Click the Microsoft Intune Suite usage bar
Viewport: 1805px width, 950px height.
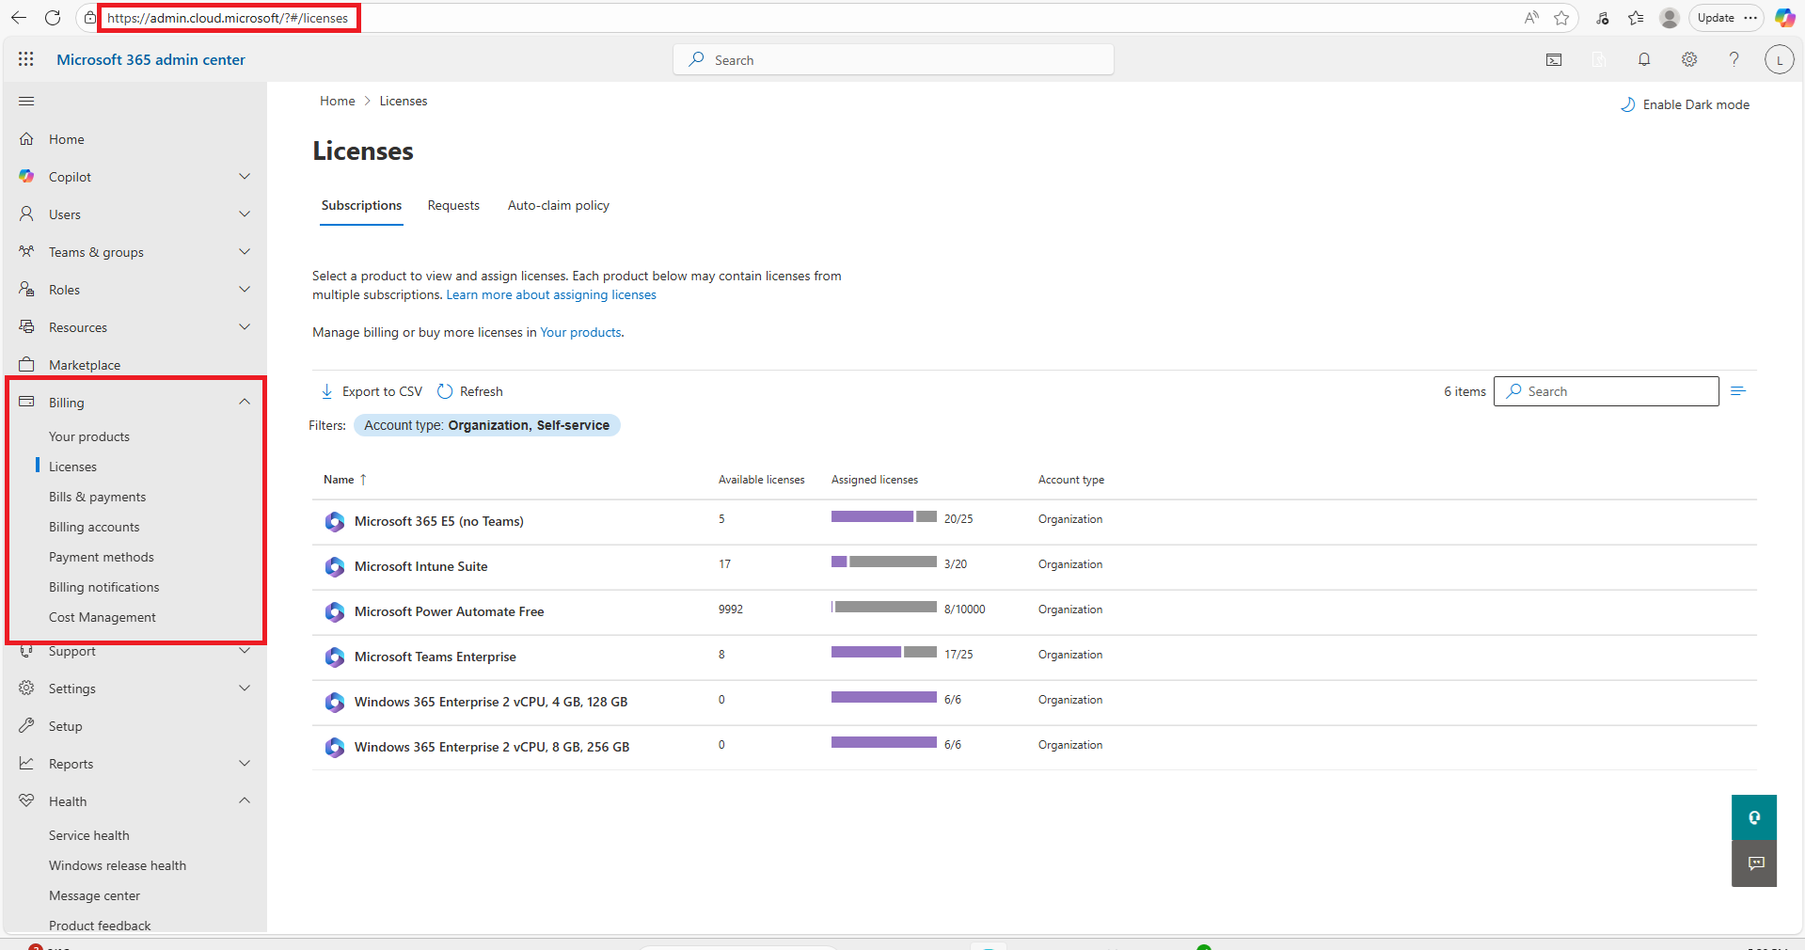pyautogui.click(x=884, y=562)
